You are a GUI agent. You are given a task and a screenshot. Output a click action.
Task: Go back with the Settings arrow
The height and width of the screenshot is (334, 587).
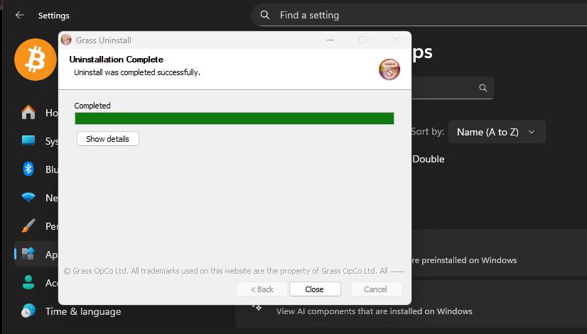click(x=19, y=16)
